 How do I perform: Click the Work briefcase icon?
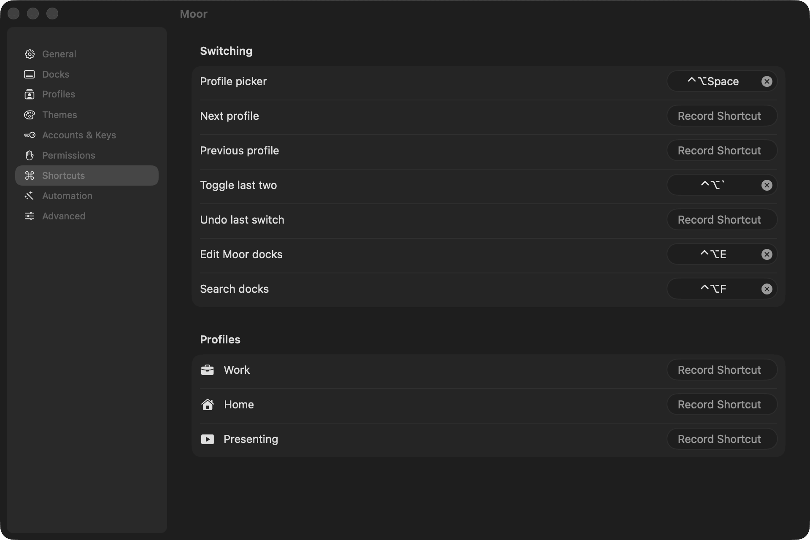(x=207, y=370)
